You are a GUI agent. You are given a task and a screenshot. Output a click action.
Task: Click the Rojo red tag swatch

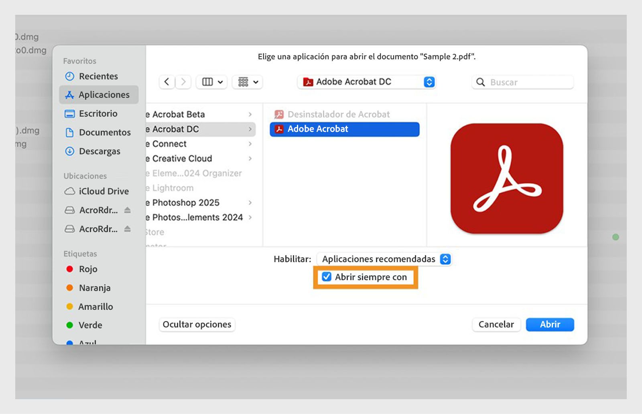tap(70, 269)
